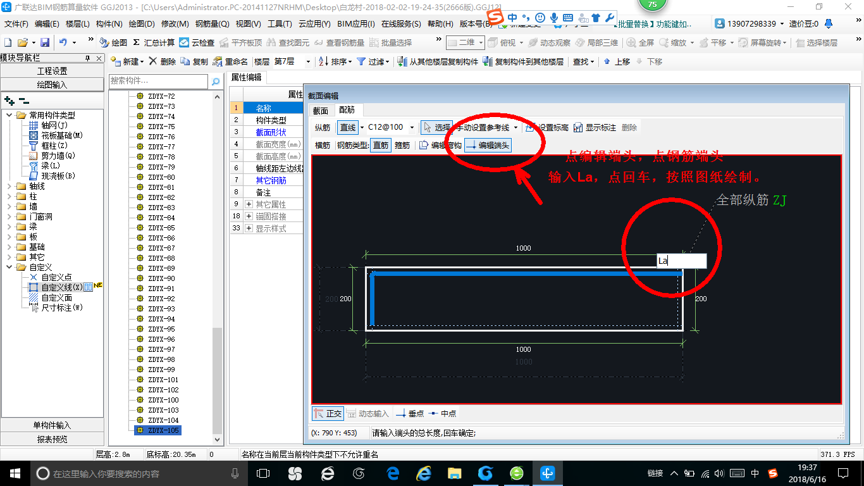This screenshot has width=864, height=486.
Task: Select 直线 drawing mode for 纵筋
Action: pyautogui.click(x=348, y=127)
